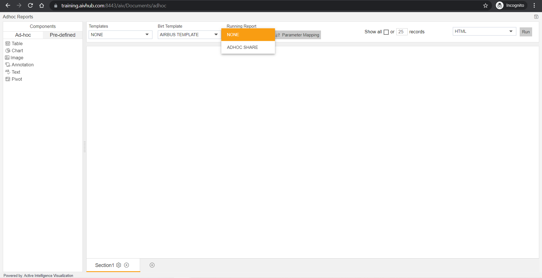Switch to the Ad-hoc tab
The image size is (542, 278).
pos(23,35)
